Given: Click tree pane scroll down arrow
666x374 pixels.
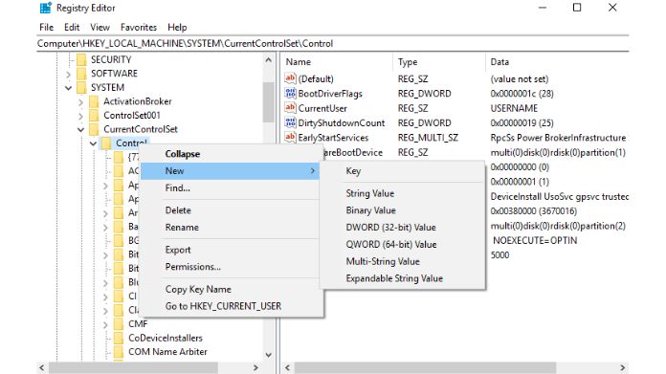Looking at the screenshot, I should 269,355.
